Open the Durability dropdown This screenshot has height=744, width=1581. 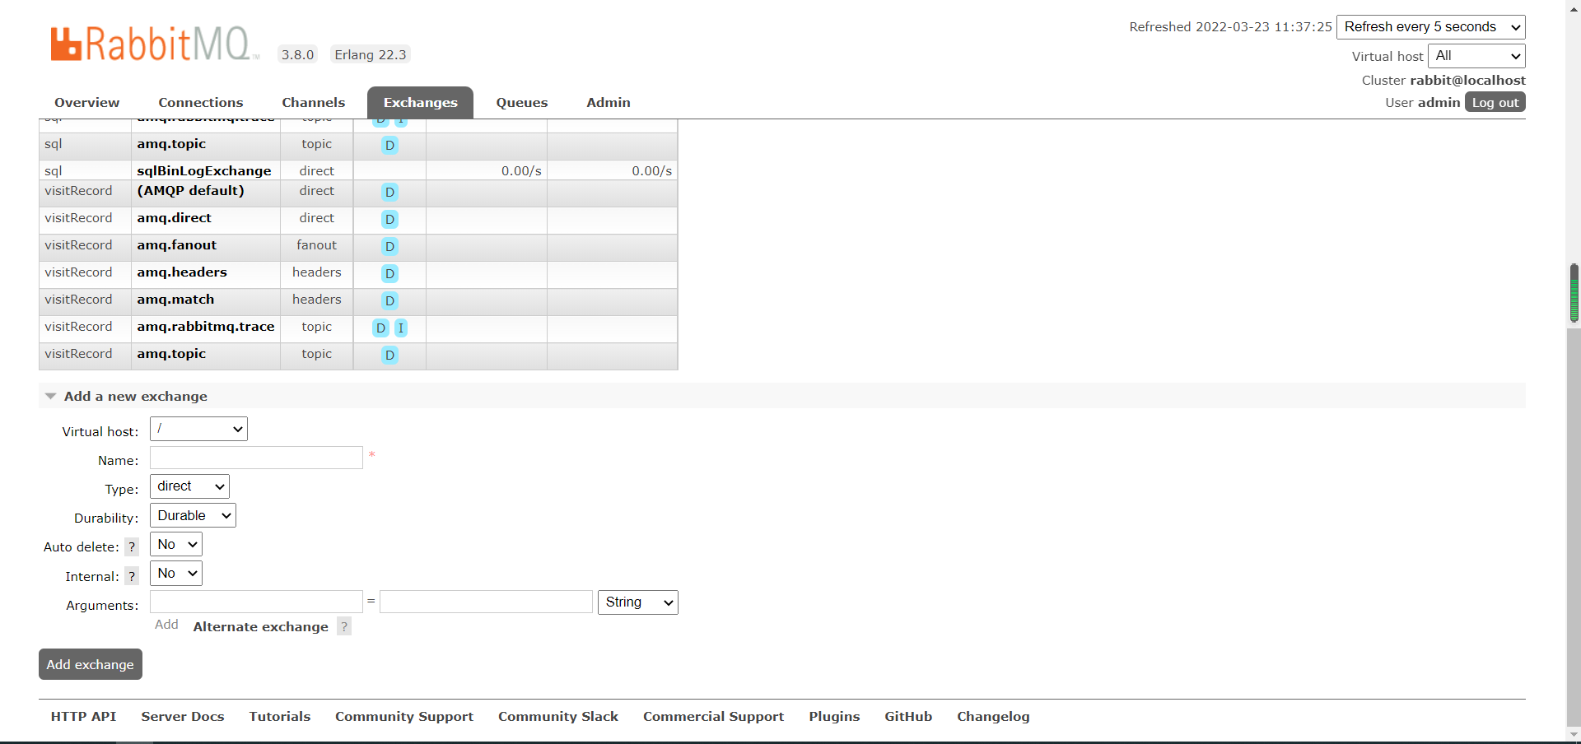click(x=193, y=515)
